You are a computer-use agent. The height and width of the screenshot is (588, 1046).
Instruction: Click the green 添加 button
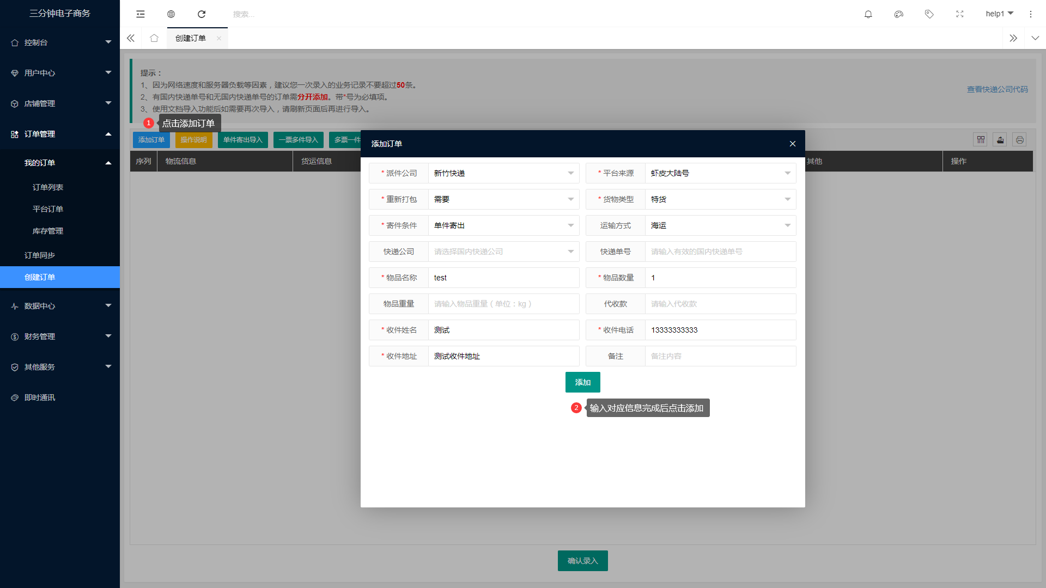pos(582,382)
